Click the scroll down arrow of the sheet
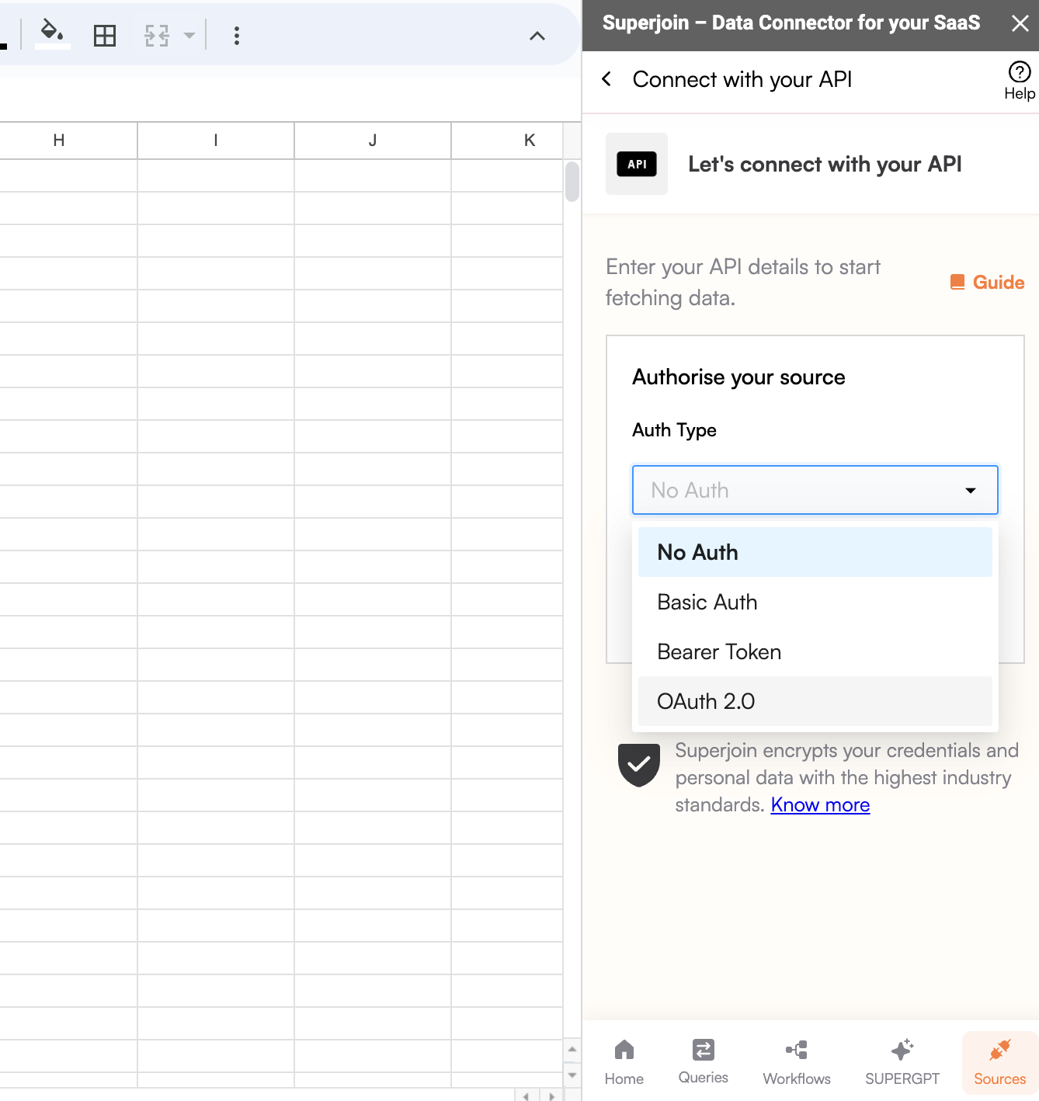 [x=572, y=1075]
